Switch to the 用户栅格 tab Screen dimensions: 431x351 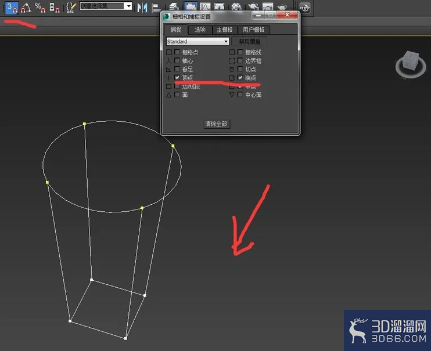point(253,30)
